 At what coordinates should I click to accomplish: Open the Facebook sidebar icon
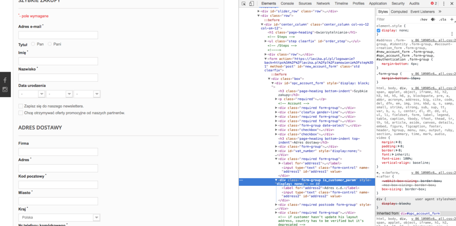click(x=5, y=80)
